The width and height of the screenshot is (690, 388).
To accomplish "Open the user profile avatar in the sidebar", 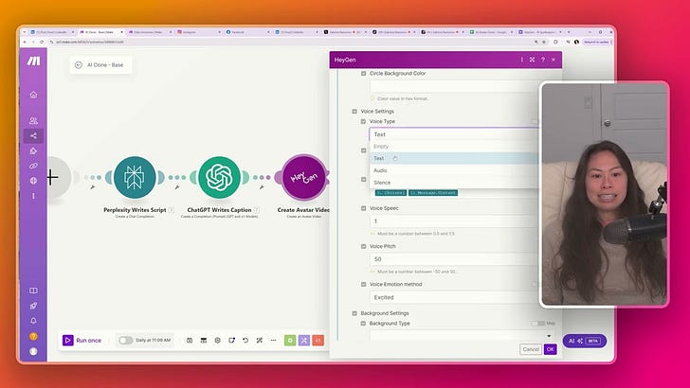I will [x=33, y=351].
